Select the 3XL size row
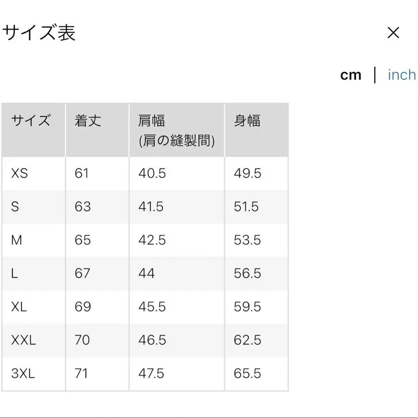 pos(22,373)
